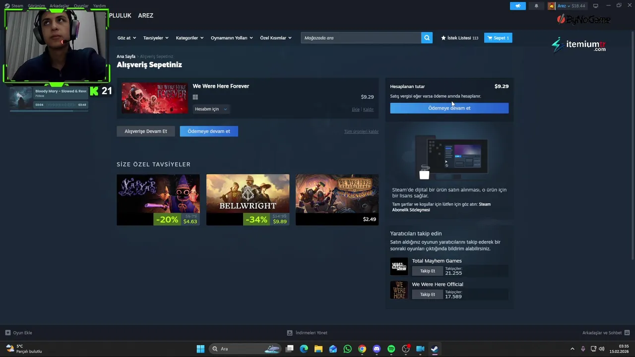Open We Were Here Forever cart thumbnail

[155, 98]
